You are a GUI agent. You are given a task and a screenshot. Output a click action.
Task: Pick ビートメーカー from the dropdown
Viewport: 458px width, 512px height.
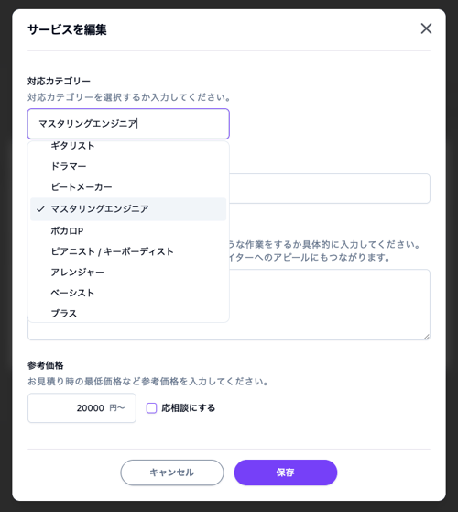tap(128, 187)
